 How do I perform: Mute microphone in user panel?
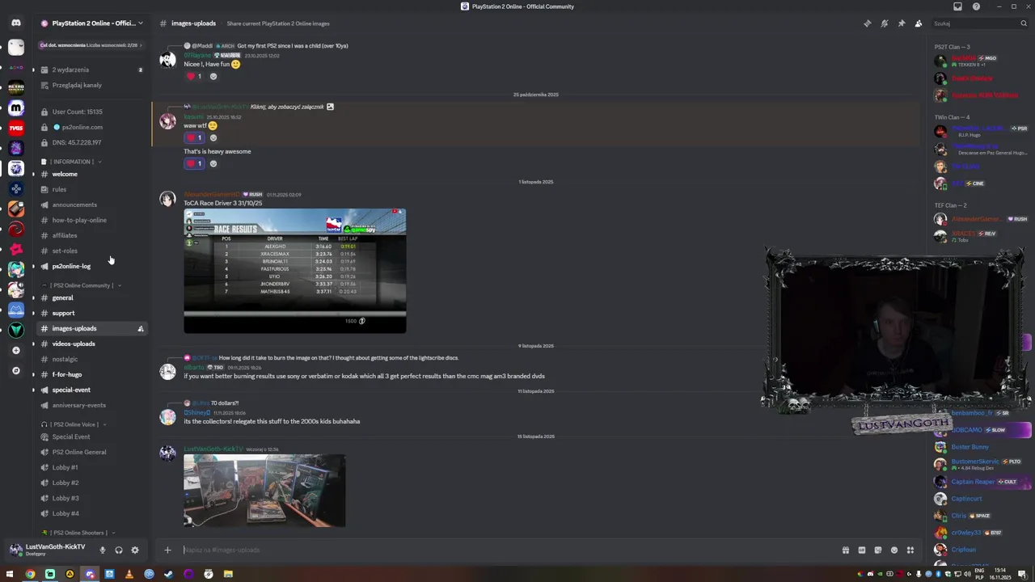coord(102,550)
